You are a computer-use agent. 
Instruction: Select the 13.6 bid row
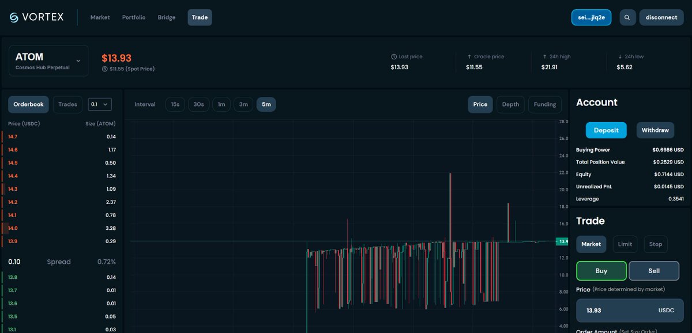pos(62,303)
